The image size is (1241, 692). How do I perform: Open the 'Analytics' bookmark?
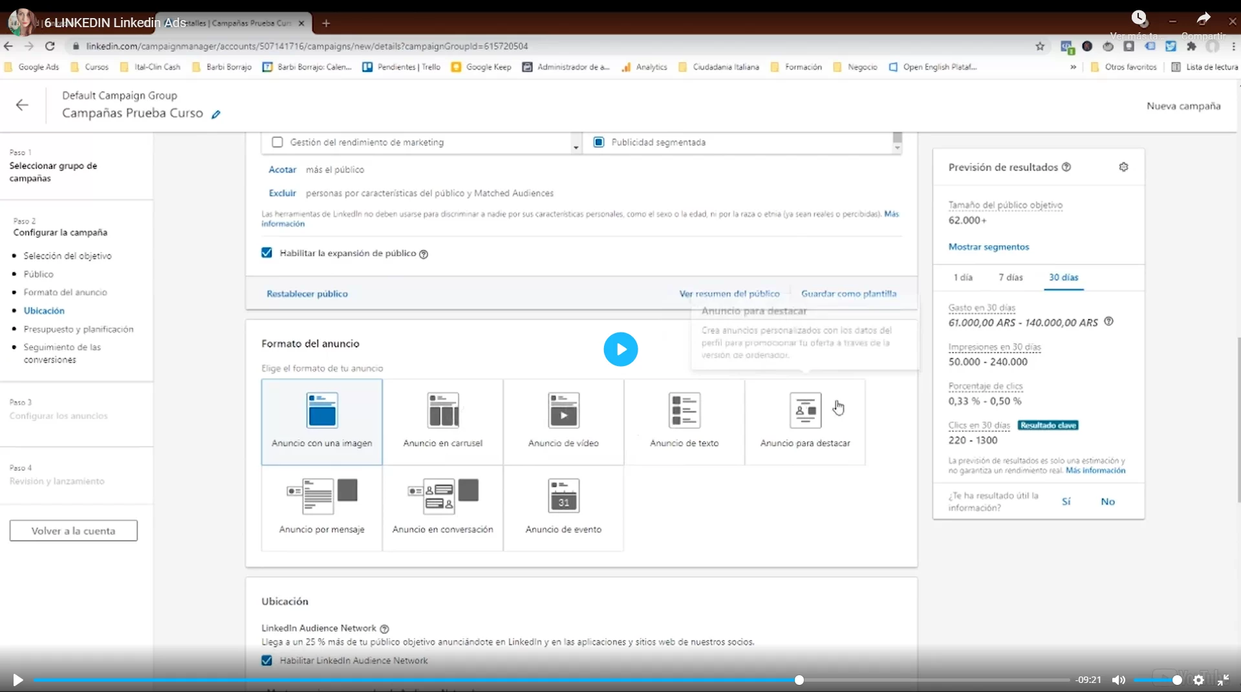(644, 67)
